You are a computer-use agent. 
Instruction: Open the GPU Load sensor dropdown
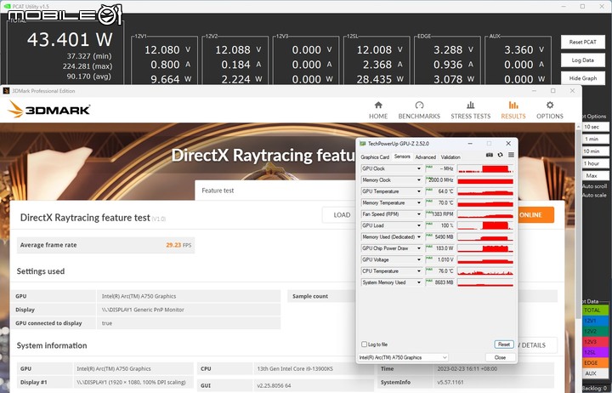tap(419, 225)
